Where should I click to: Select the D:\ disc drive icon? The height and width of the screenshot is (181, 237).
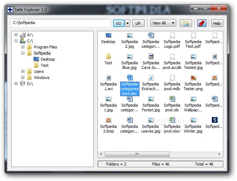click(x=23, y=83)
